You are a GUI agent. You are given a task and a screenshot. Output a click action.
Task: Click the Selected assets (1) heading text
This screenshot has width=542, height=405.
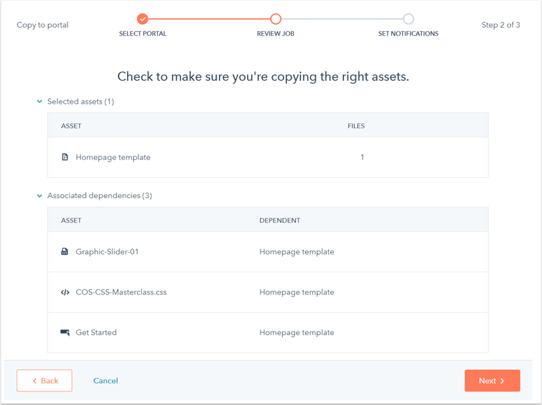coord(80,102)
